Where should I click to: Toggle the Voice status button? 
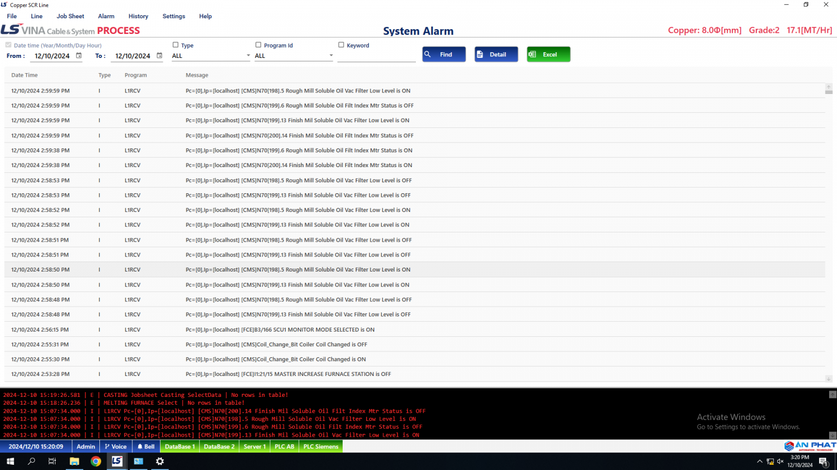click(116, 446)
